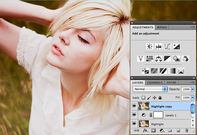Select the Highlight copy layer name
This screenshot has height=135, width=197.
pyautogui.click(x=162, y=107)
